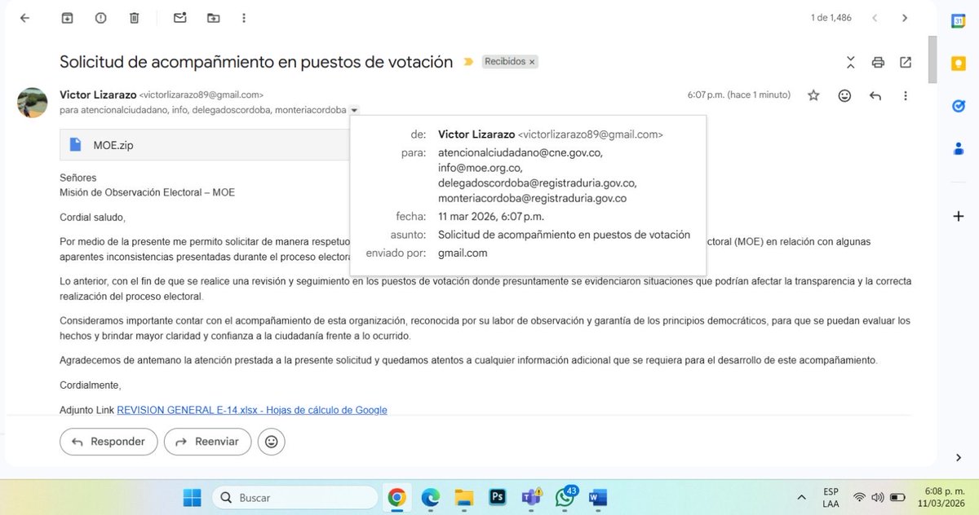This screenshot has height=515, width=979.
Task: Open Windows Start menu
Action: (x=192, y=497)
